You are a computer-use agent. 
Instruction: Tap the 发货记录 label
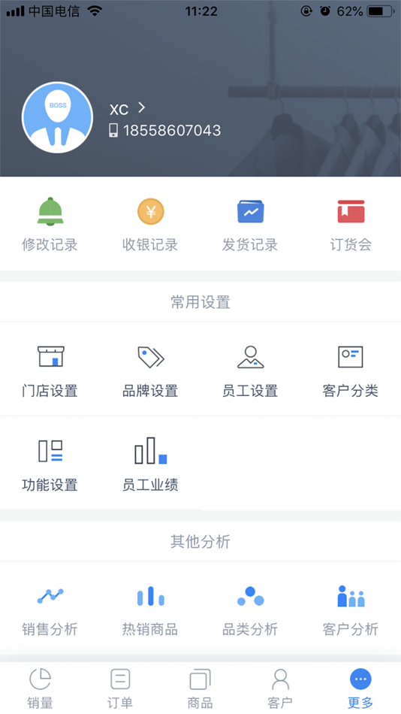pos(250,245)
